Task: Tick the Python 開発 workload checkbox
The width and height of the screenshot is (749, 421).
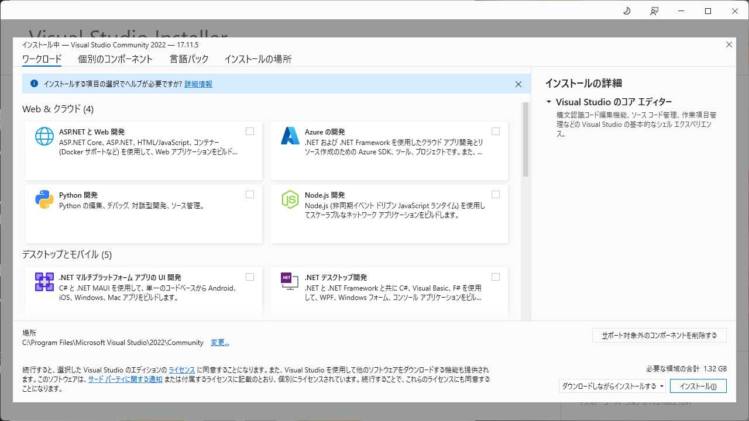Action: [x=250, y=195]
